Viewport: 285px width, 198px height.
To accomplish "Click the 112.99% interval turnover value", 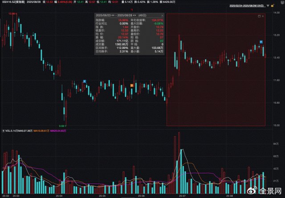I will 122,48.
